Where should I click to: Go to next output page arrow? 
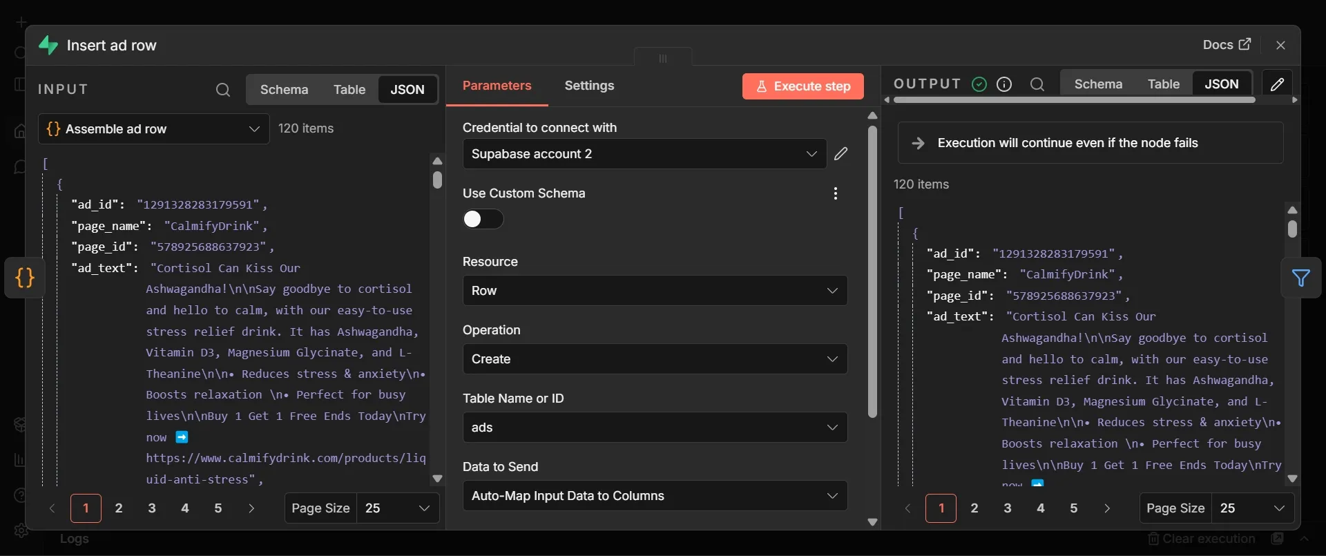(x=1107, y=508)
